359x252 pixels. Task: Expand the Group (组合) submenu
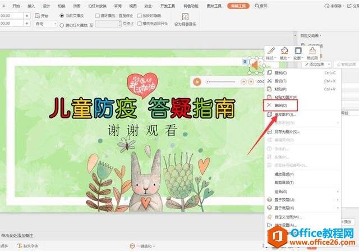302,191
